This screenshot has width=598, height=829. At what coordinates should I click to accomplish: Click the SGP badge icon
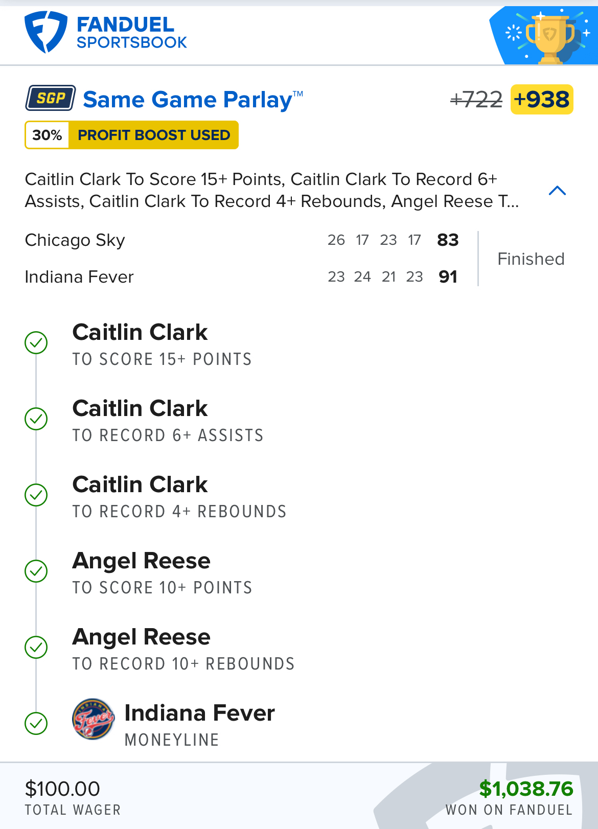[51, 98]
